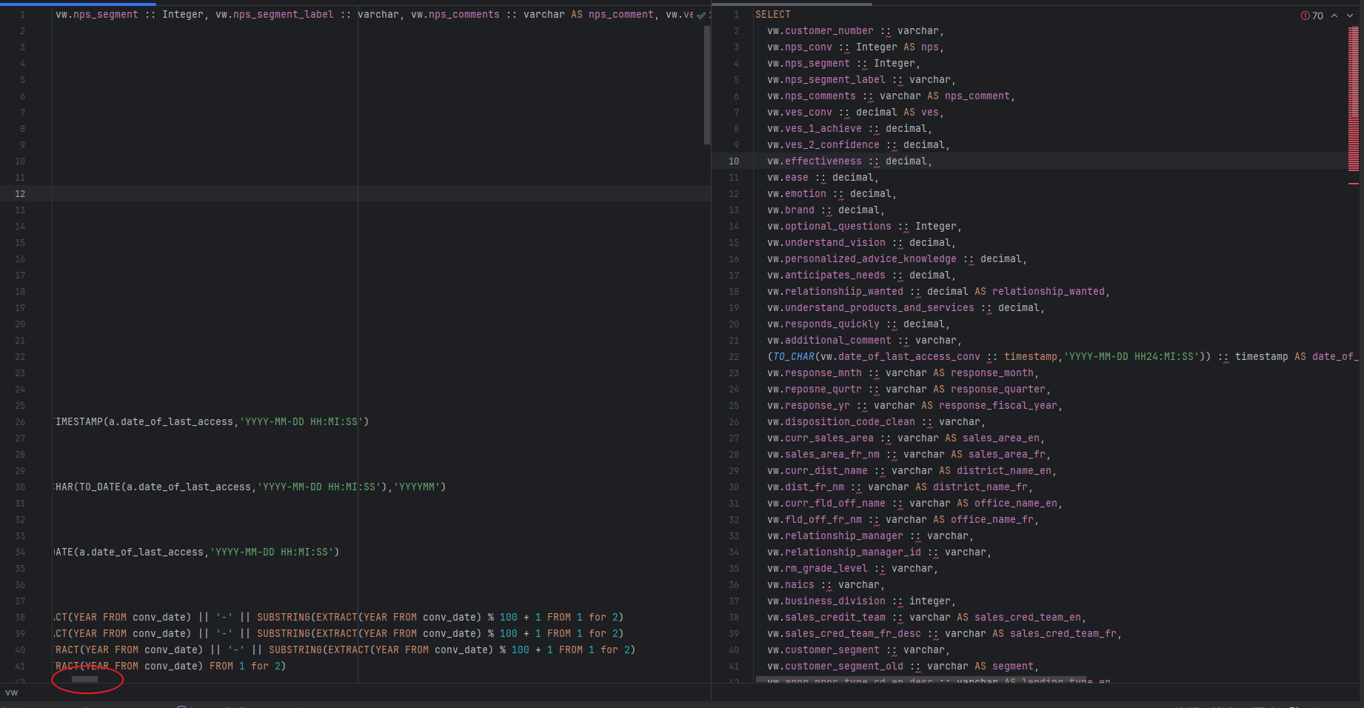1364x708 pixels.
Task: Click SUBSTRING on left editor line 40
Action: pos(295,650)
